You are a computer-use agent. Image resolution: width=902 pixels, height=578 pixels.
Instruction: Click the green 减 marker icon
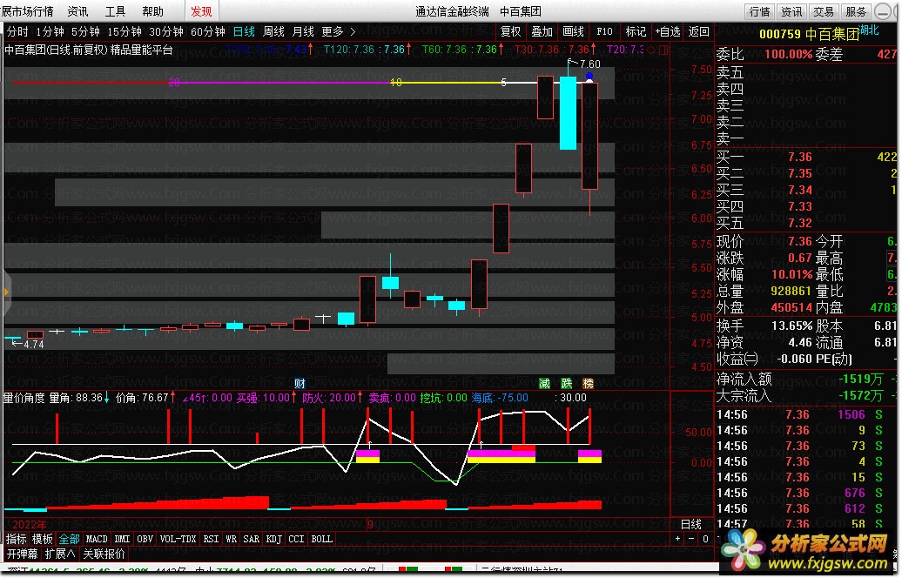pyautogui.click(x=544, y=384)
